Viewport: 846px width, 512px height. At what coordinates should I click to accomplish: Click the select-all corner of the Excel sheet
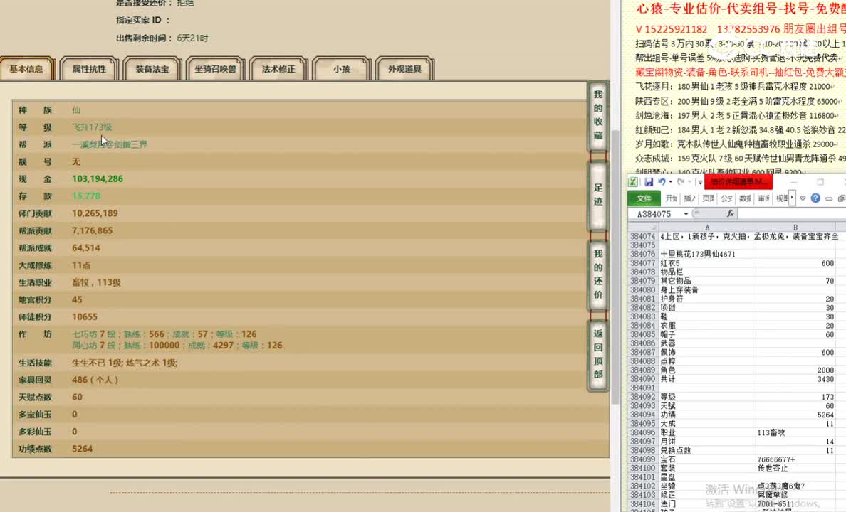coord(642,228)
